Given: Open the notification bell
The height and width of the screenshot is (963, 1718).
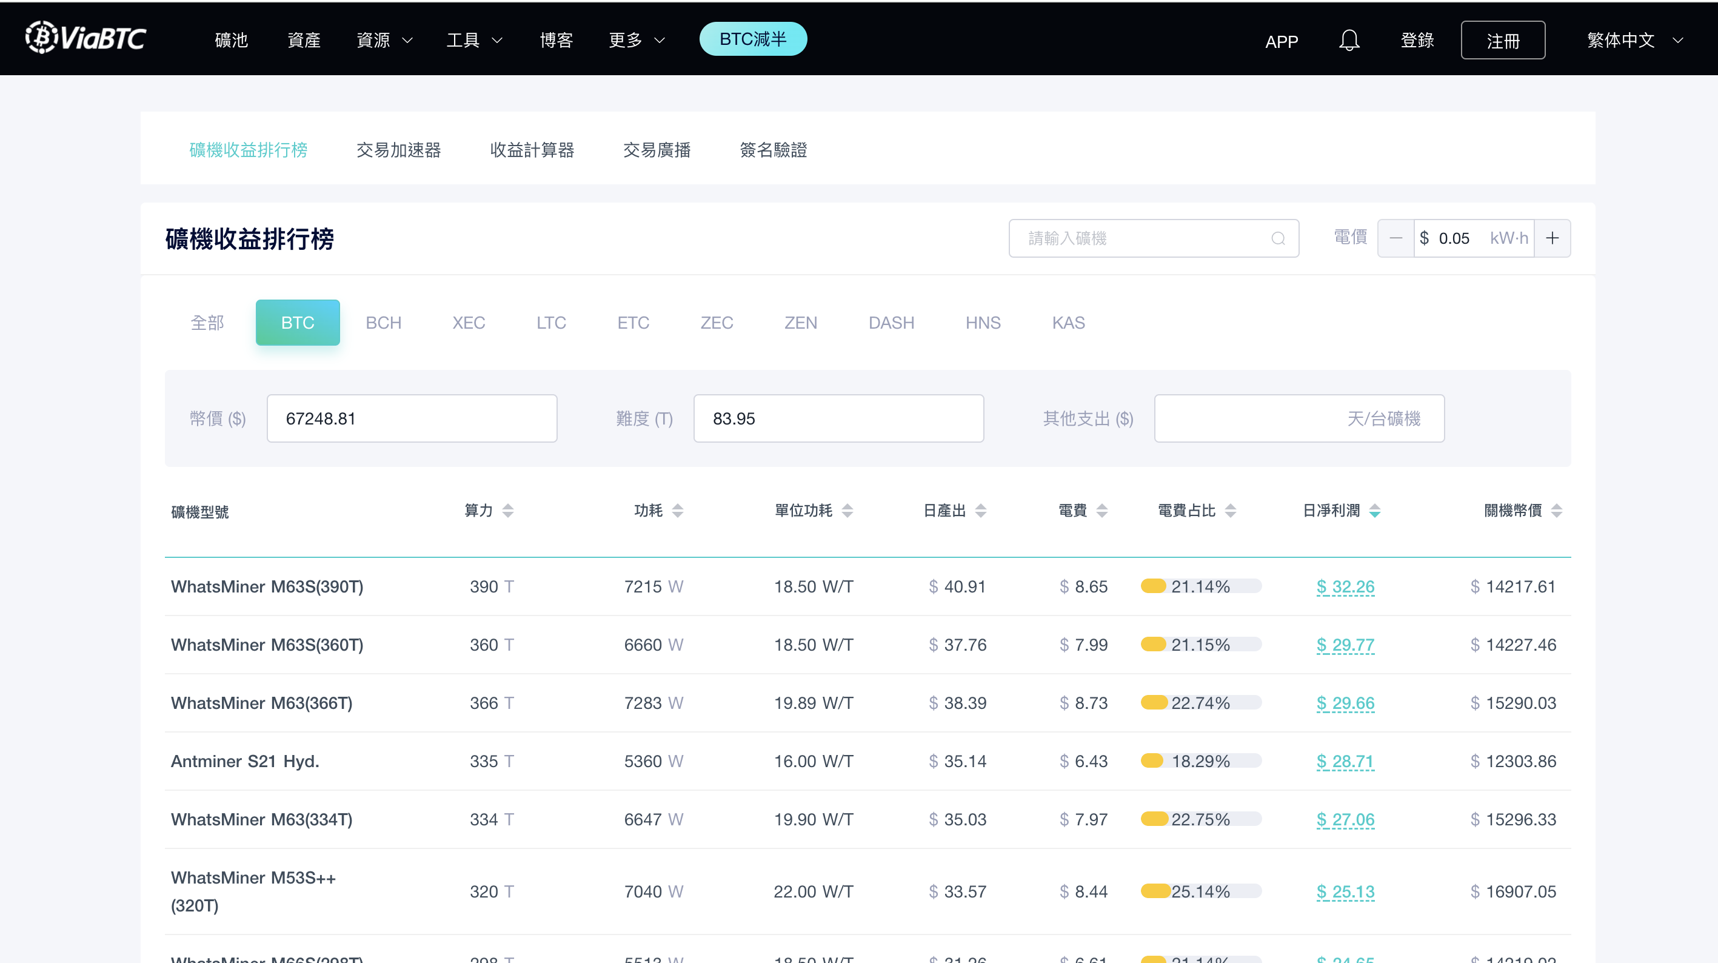Looking at the screenshot, I should (1349, 40).
